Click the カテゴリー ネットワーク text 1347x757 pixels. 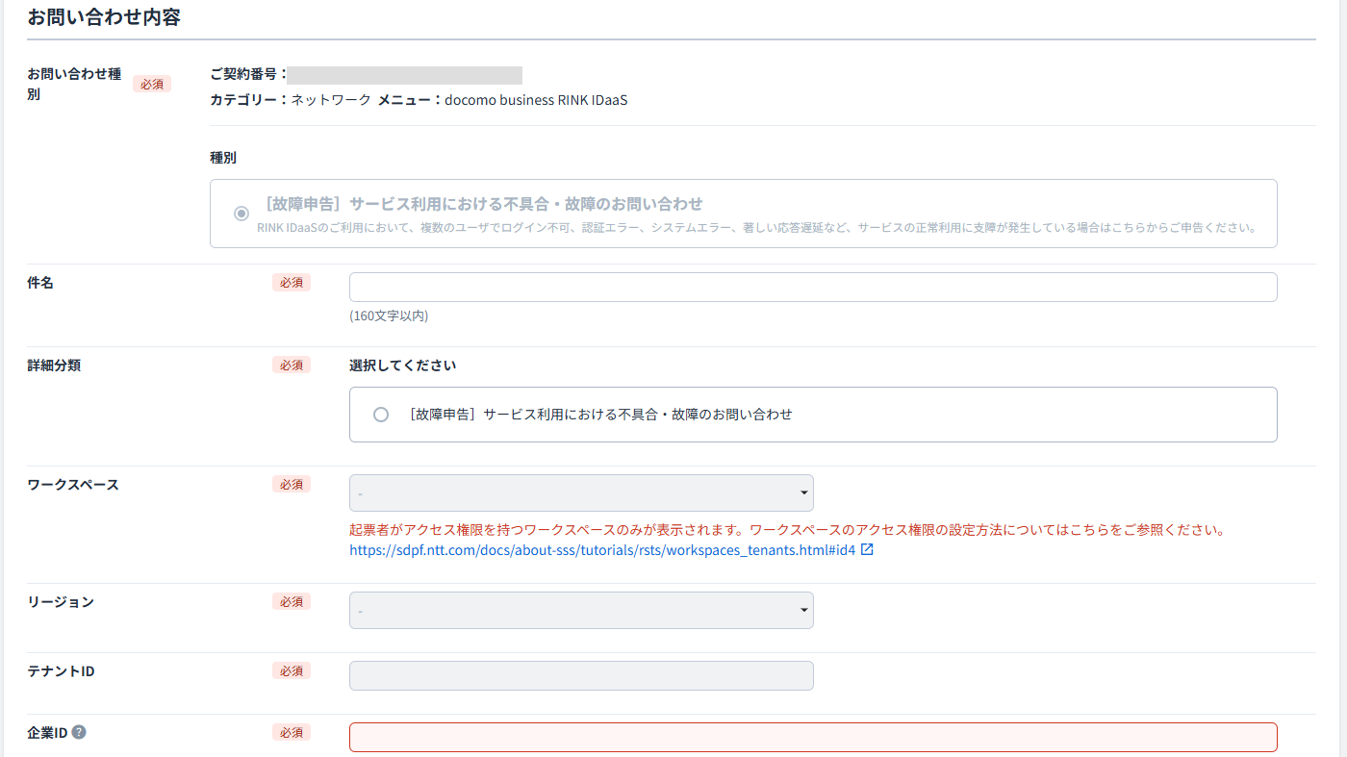click(x=291, y=99)
